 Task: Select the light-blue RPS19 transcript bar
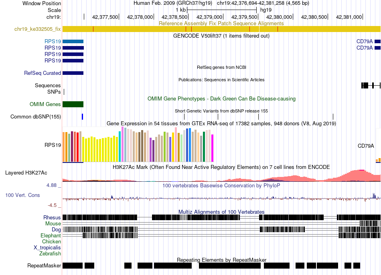click(73, 42)
